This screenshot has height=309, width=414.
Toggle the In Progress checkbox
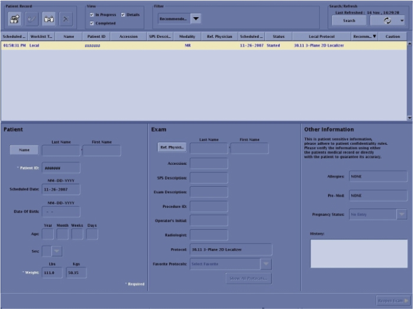(92, 15)
